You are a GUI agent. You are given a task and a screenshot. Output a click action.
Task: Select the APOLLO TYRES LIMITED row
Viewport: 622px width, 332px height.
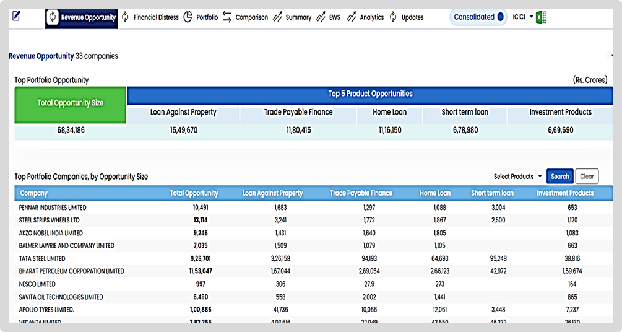point(314,310)
